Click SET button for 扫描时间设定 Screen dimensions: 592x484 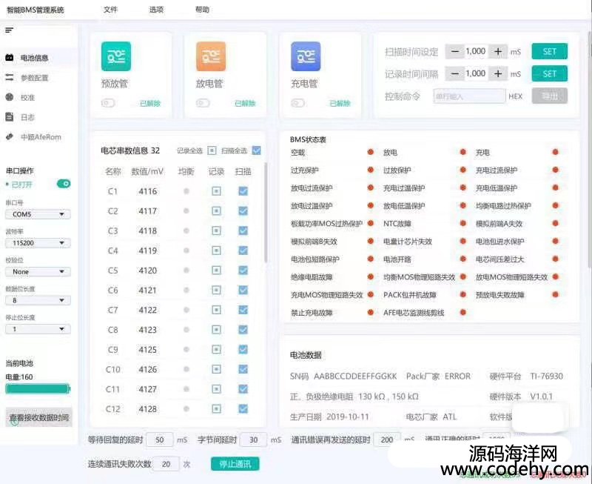(549, 52)
